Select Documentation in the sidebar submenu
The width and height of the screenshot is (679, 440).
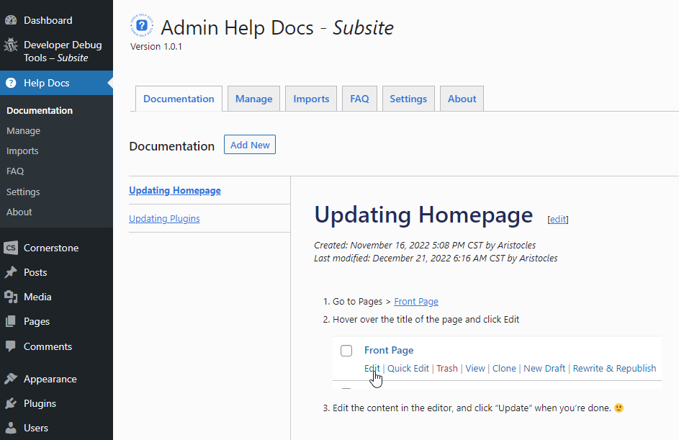(39, 110)
